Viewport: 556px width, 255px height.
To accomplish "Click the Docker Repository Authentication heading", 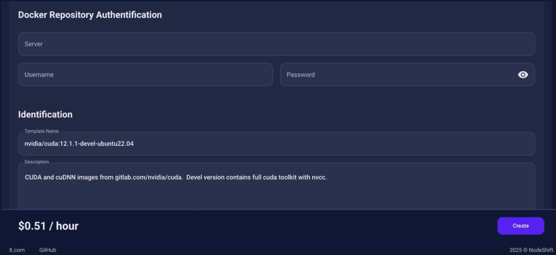I will (90, 15).
